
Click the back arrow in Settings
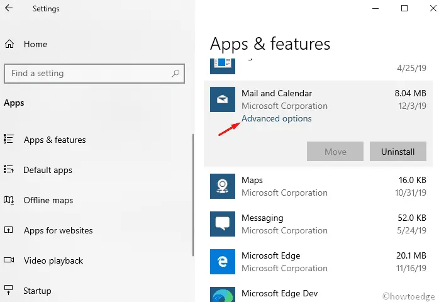coord(9,8)
